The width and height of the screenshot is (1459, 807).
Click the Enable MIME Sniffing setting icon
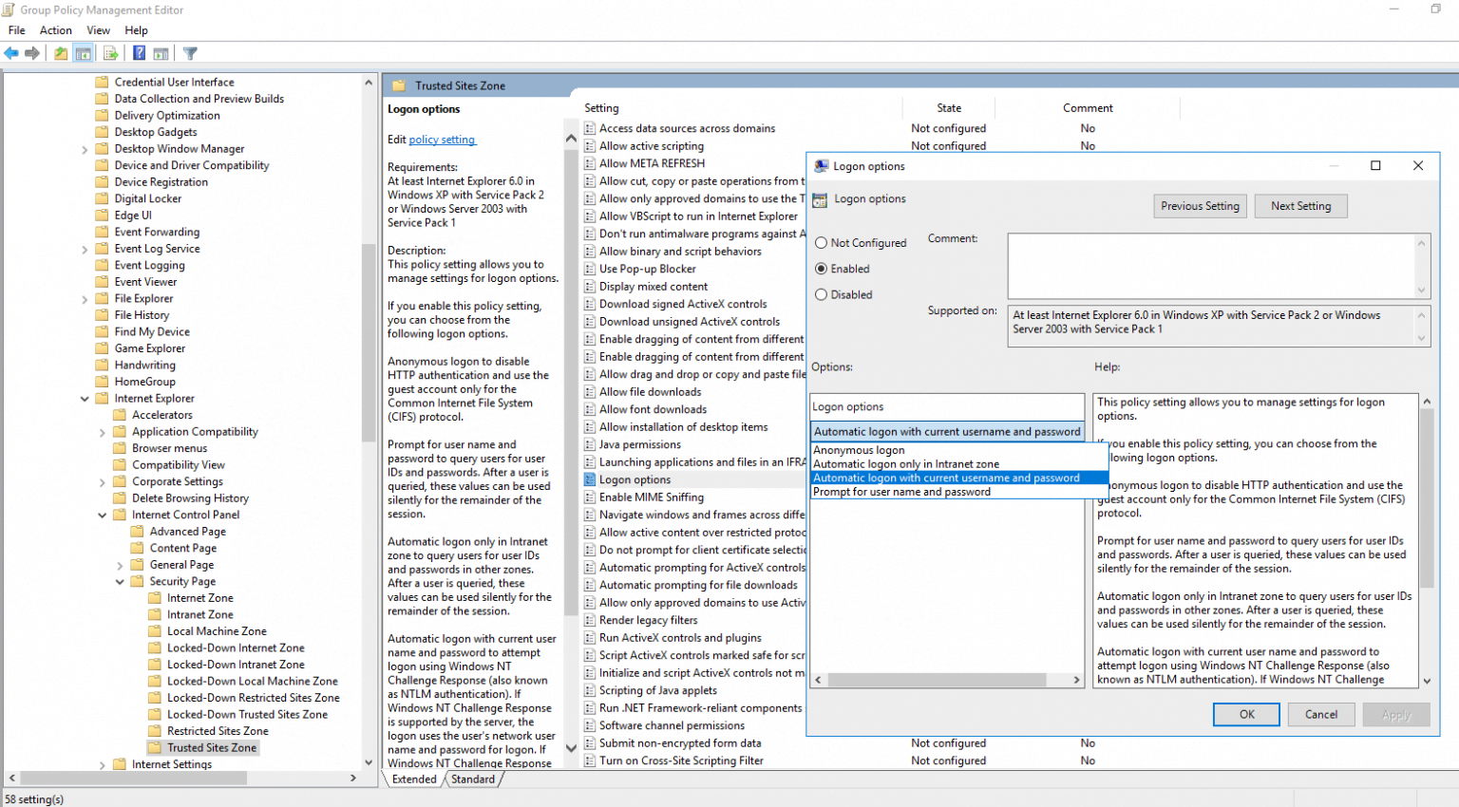point(590,497)
